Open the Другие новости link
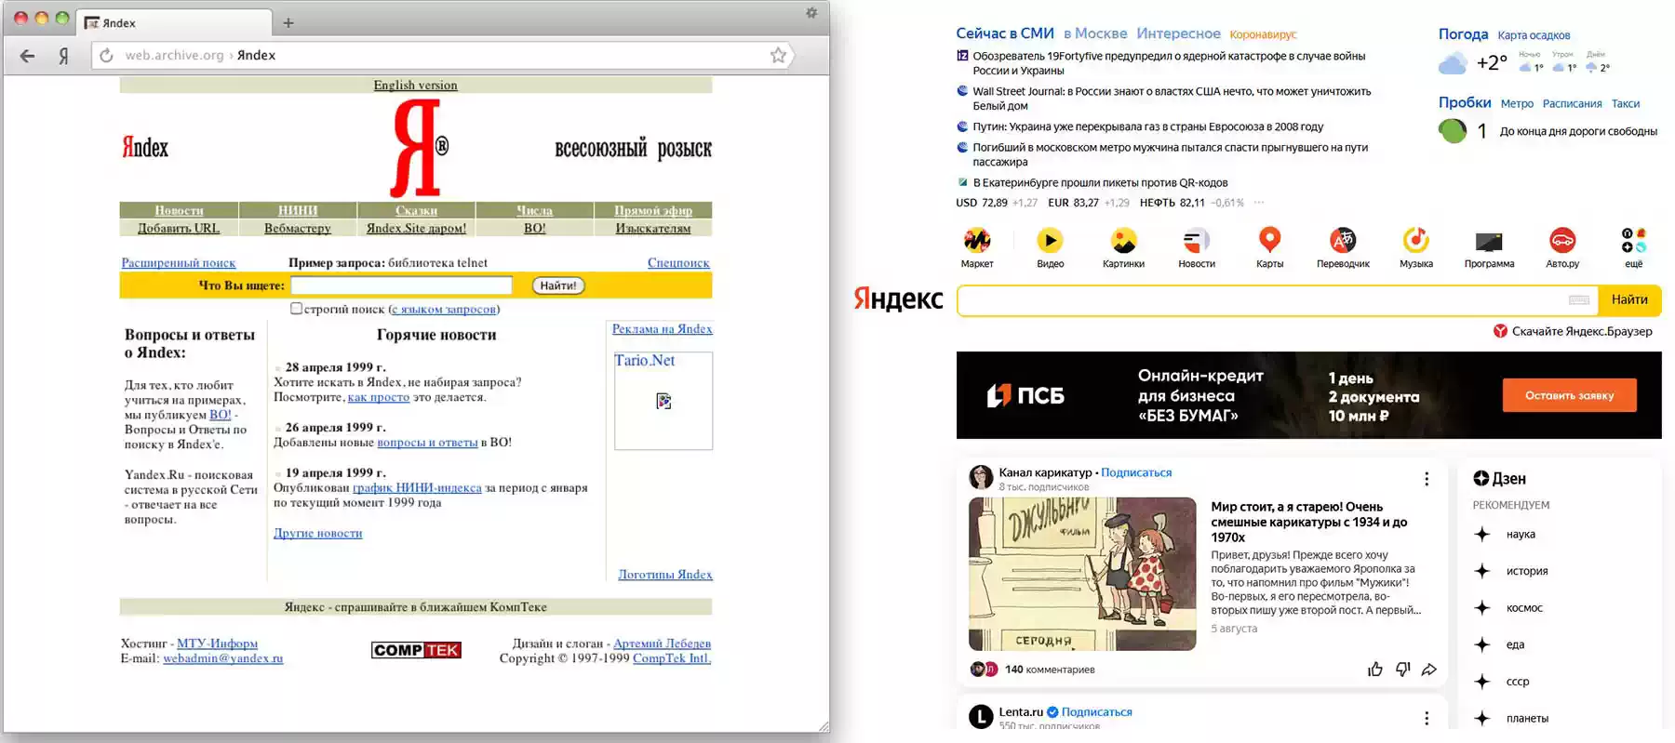The width and height of the screenshot is (1675, 743). click(x=317, y=533)
